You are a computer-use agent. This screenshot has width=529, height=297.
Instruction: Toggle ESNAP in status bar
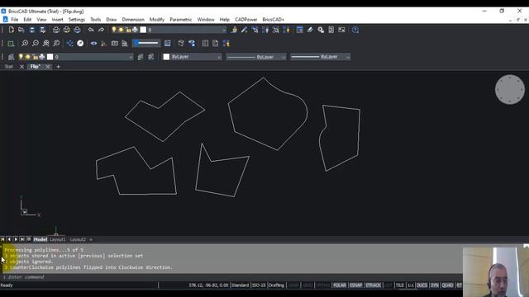(355, 285)
